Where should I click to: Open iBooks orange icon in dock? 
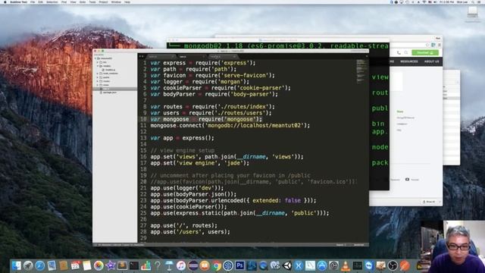[205, 265]
